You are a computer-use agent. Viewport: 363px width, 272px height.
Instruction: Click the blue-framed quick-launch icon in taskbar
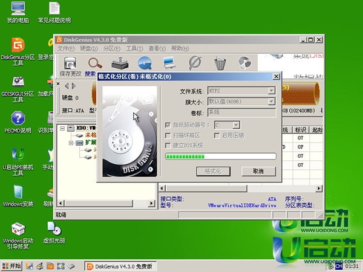tap(60, 266)
